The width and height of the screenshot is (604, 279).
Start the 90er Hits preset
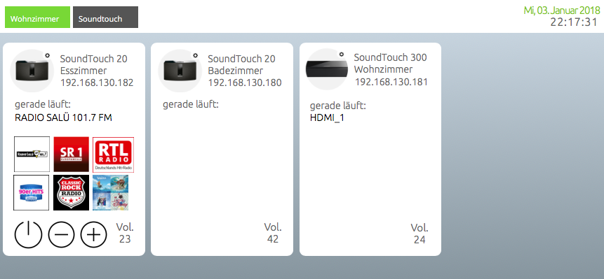31,193
